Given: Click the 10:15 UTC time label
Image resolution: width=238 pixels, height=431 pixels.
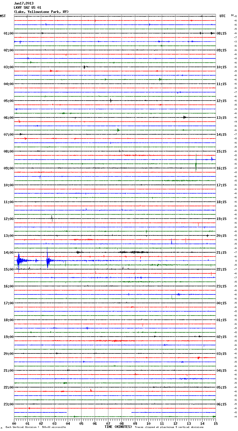Looking at the screenshot, I should click(x=221, y=67).
